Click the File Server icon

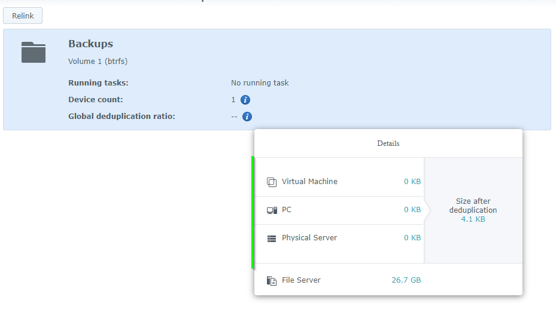(x=272, y=281)
